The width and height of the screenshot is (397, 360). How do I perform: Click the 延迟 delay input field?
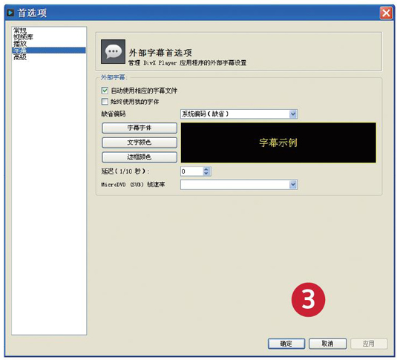[x=192, y=171]
